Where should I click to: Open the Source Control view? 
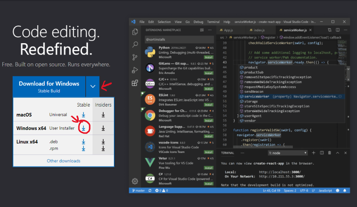click(135, 57)
